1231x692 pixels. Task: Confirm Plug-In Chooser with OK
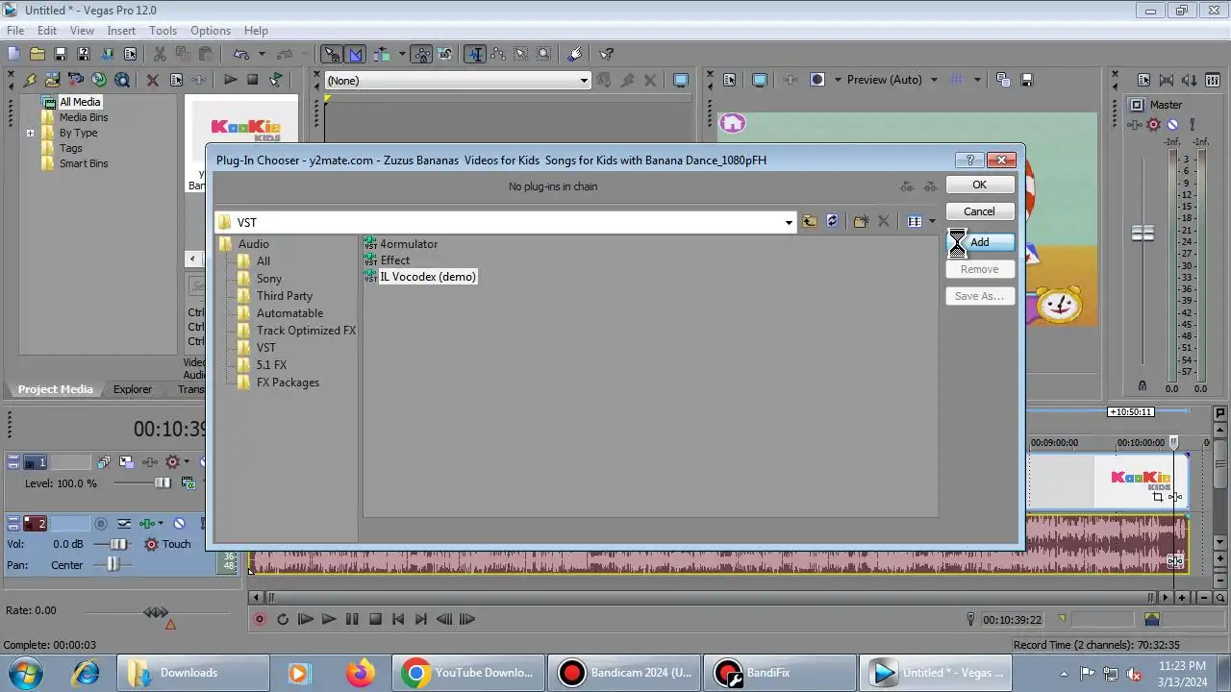point(979,185)
